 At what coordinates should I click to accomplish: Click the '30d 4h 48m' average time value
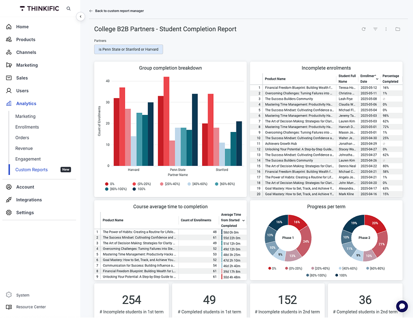click(x=231, y=277)
